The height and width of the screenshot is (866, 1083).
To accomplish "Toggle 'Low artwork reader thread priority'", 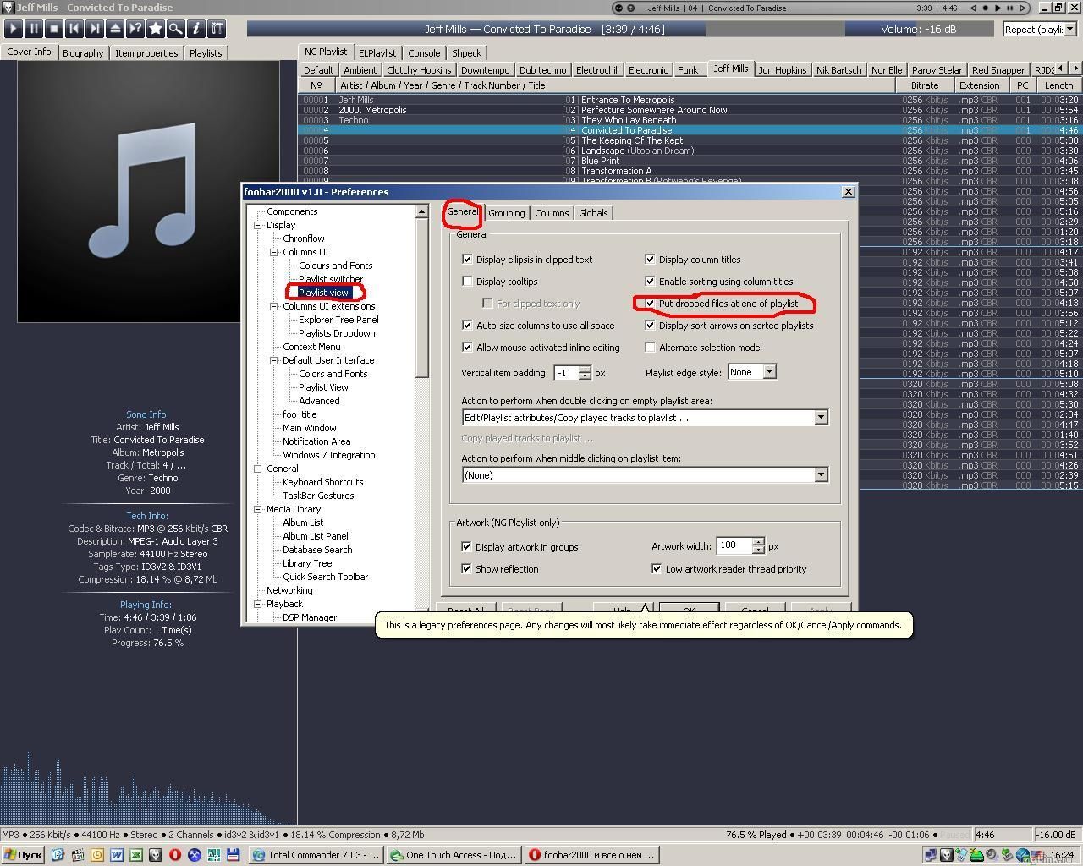I will (x=657, y=569).
